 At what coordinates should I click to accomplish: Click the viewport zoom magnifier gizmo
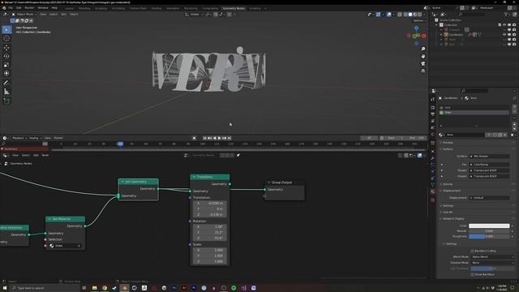click(423, 49)
